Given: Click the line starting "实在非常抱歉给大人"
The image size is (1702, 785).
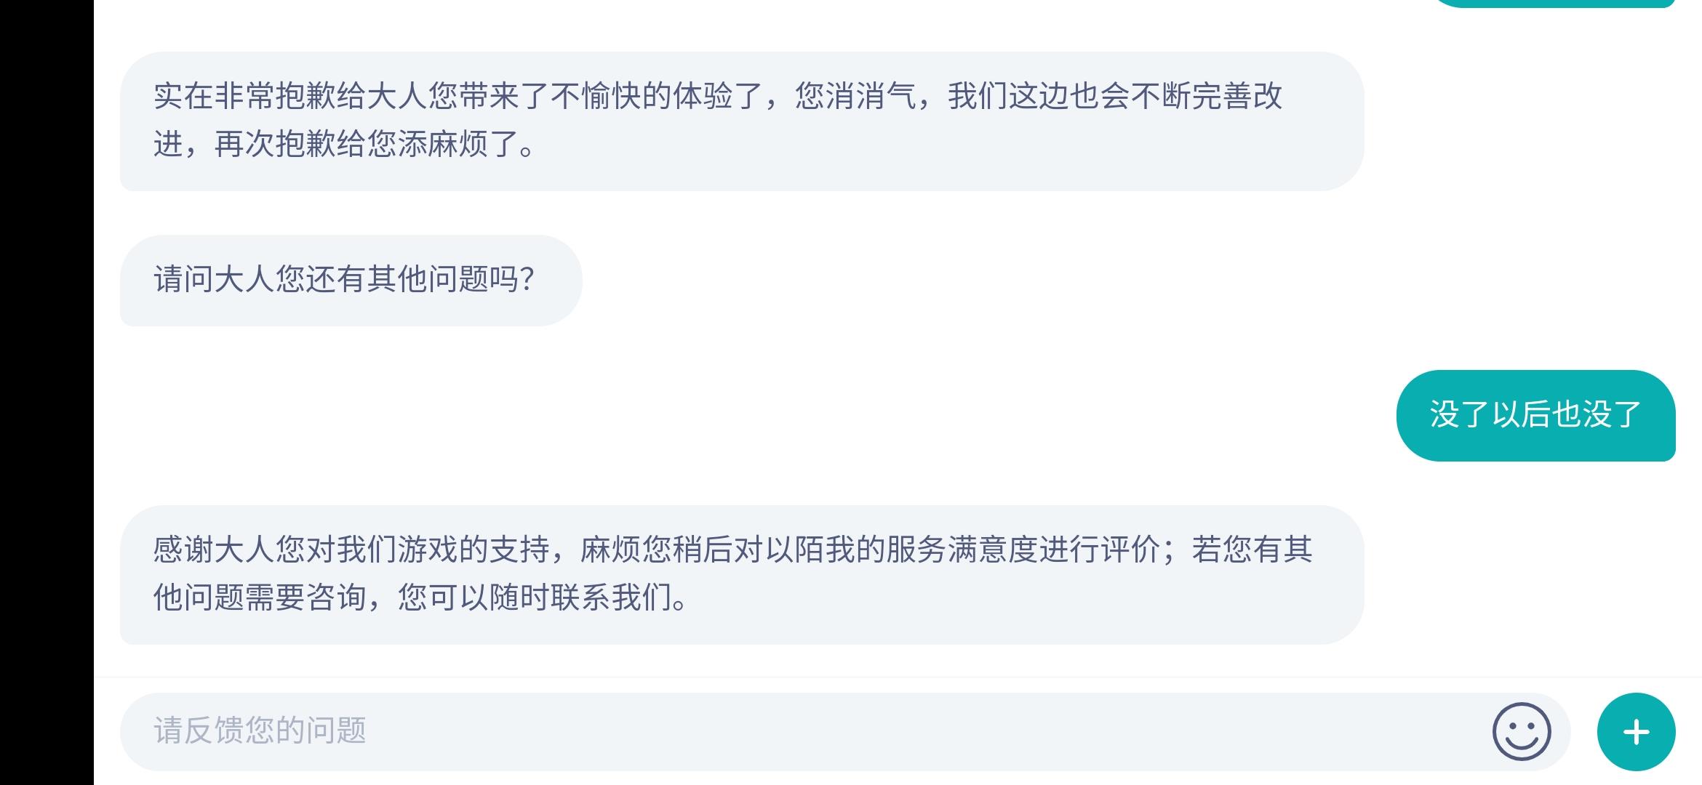Looking at the screenshot, I should 716,97.
